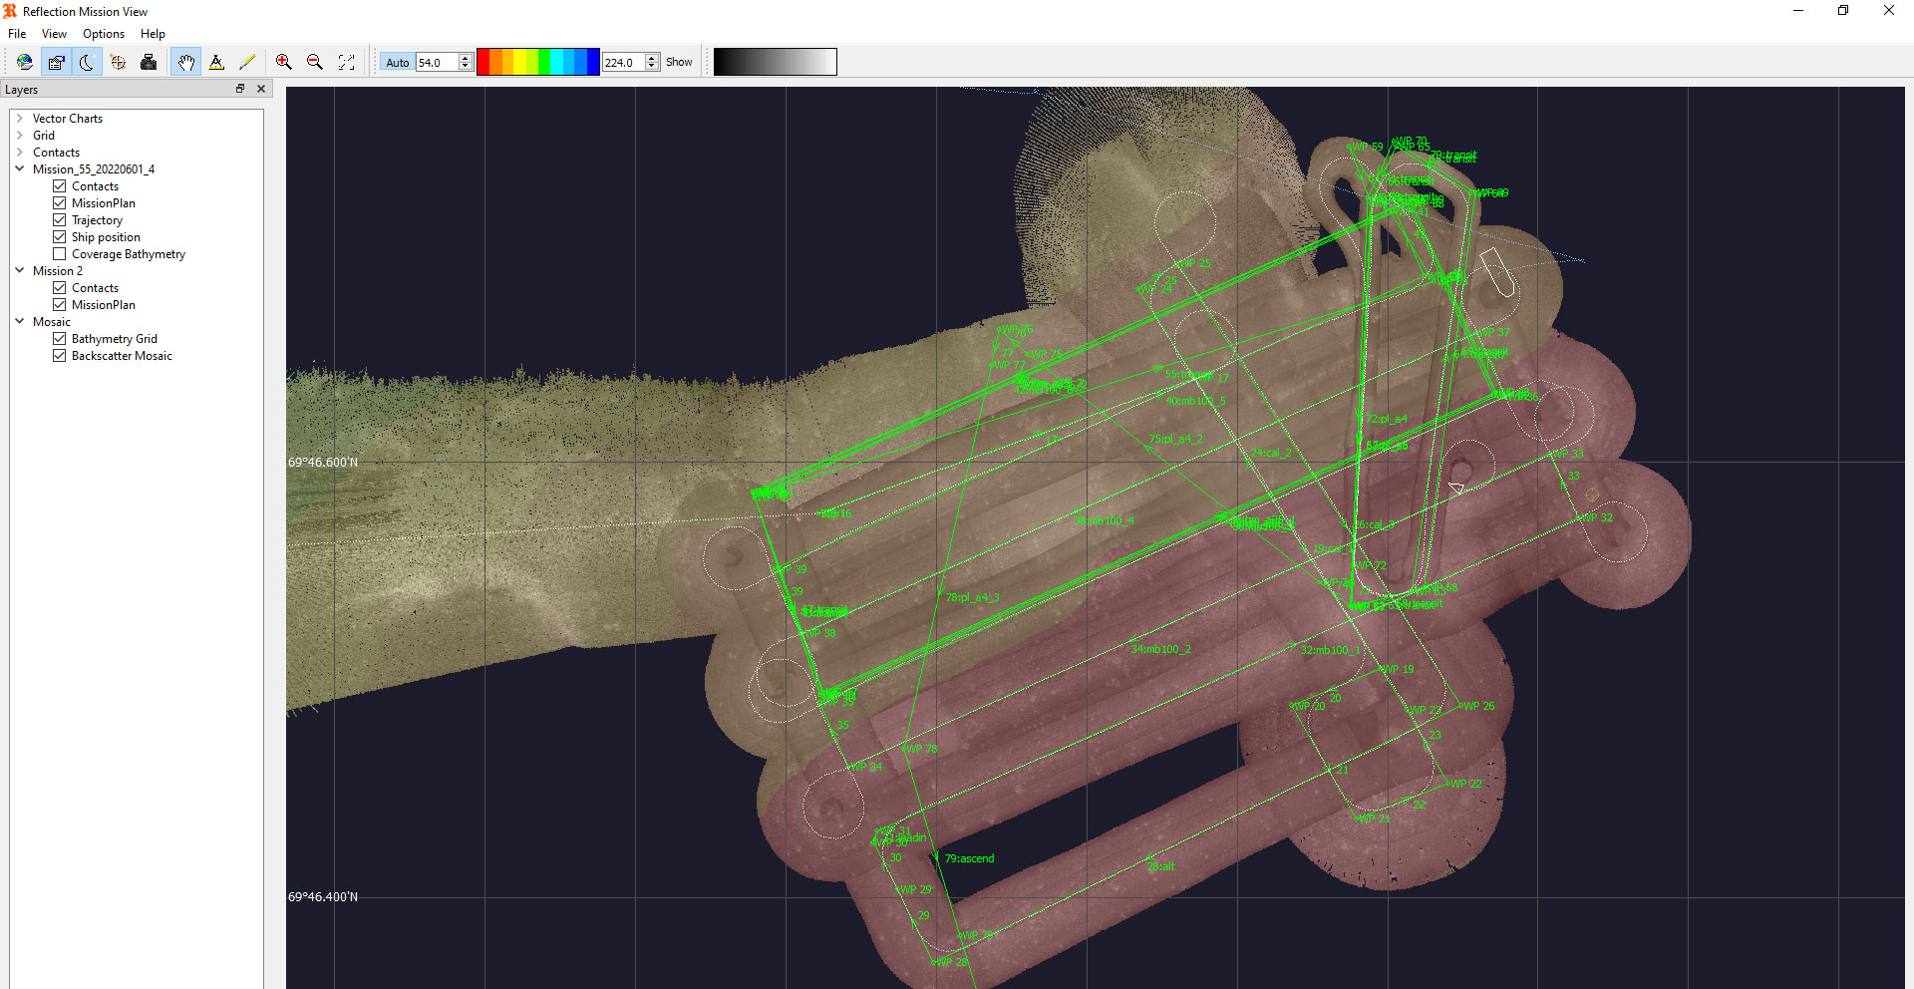The height and width of the screenshot is (989, 1914).
Task: Float the Layers panel with undock icon
Action: coord(240,89)
